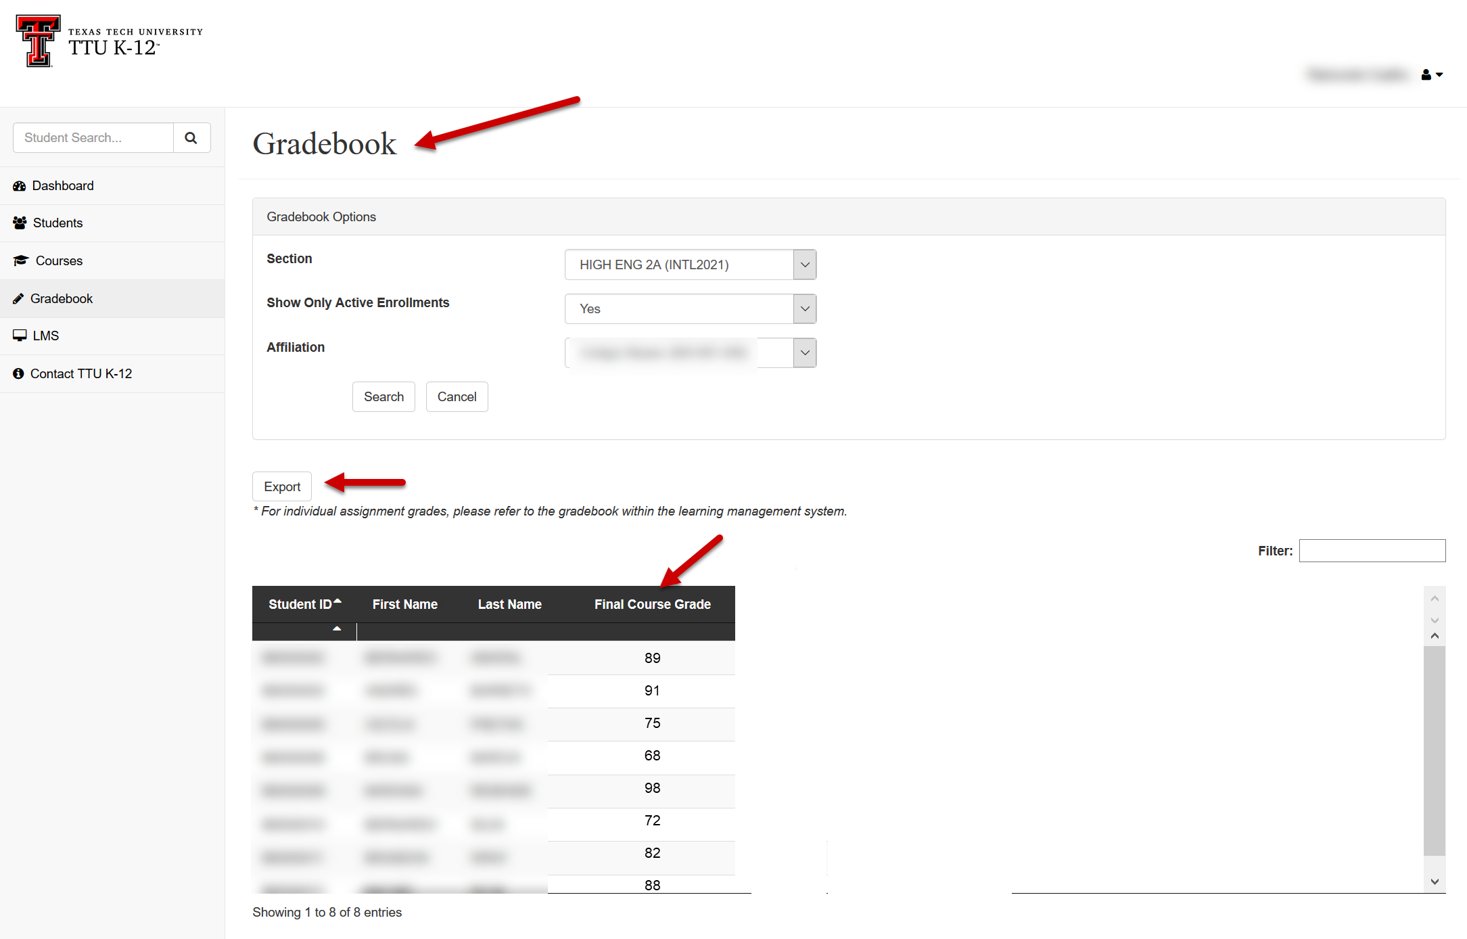Click the Contact TTU K-12 info icon
1467x939 pixels.
click(18, 374)
